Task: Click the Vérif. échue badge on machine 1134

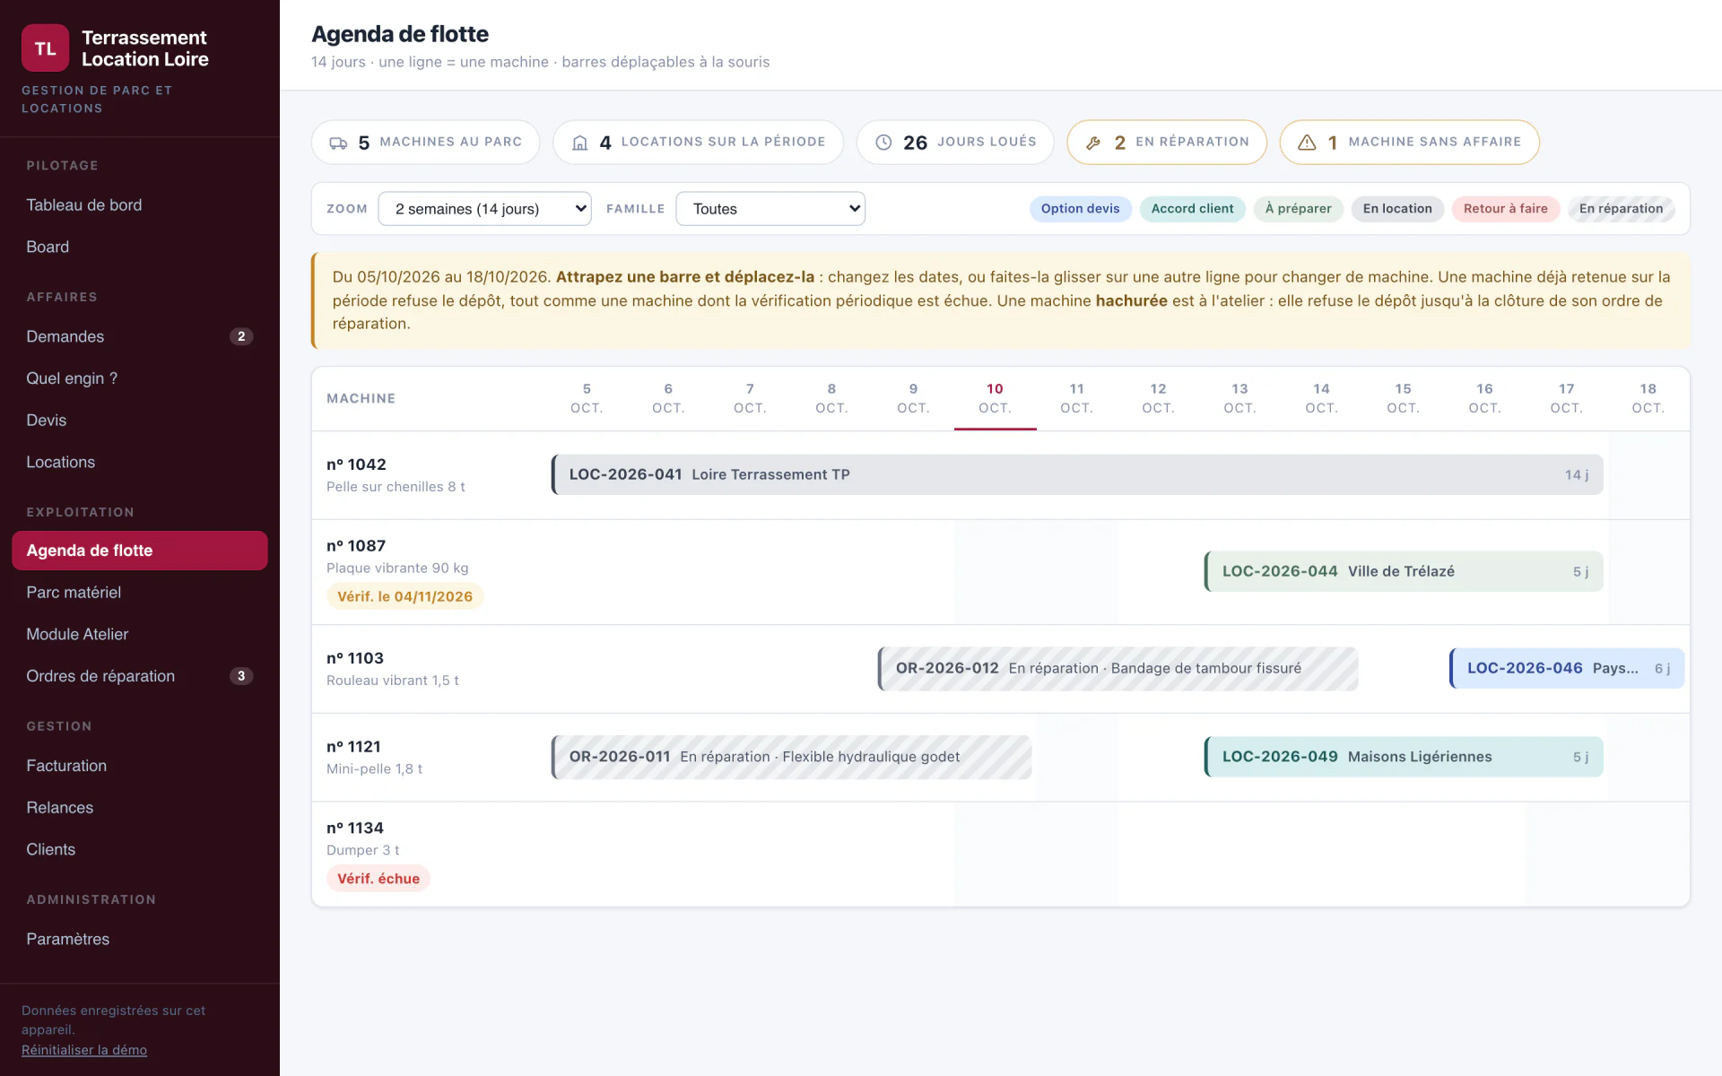Action: (x=378, y=879)
